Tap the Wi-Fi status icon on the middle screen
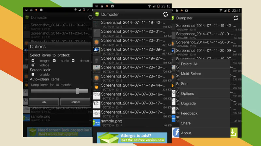Image resolution: width=261 pixels, height=146 pixels. click(x=149, y=6)
